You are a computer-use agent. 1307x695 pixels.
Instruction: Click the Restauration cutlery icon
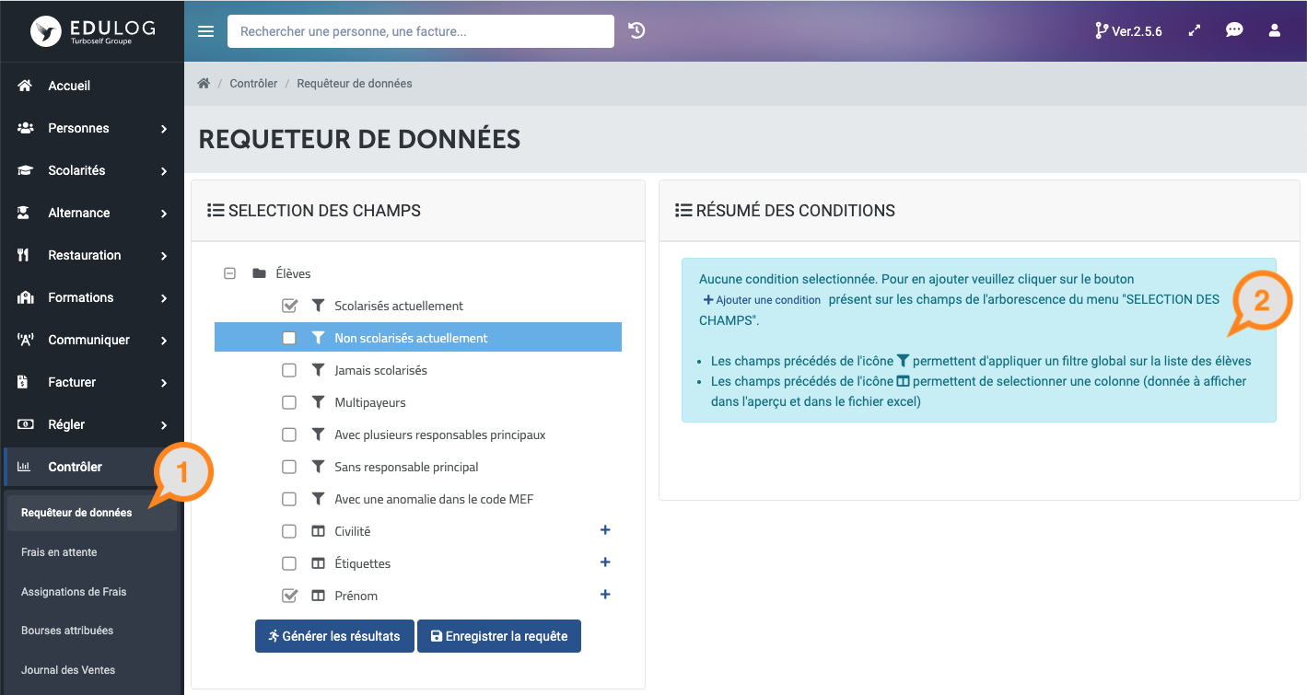click(25, 255)
